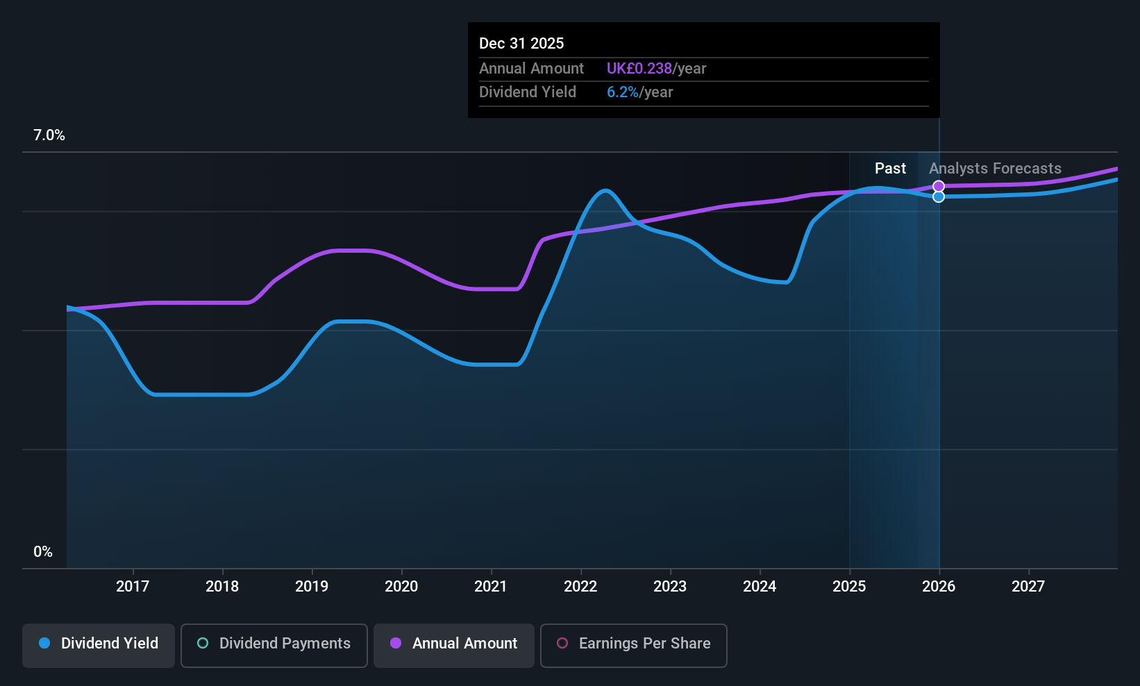Click the 7.0% y-axis label

[x=49, y=135]
